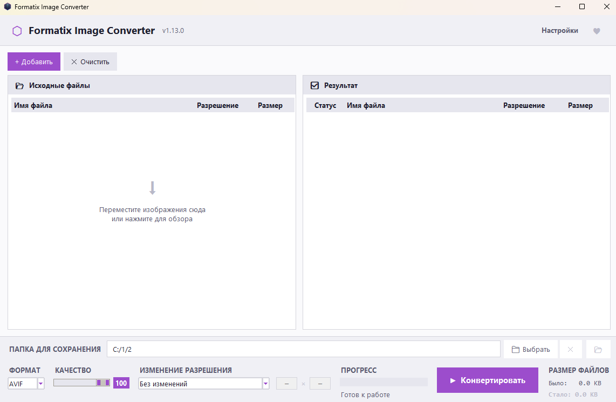Click the width resolution input field
Viewport: 616px width, 402px height.
pyautogui.click(x=286, y=384)
